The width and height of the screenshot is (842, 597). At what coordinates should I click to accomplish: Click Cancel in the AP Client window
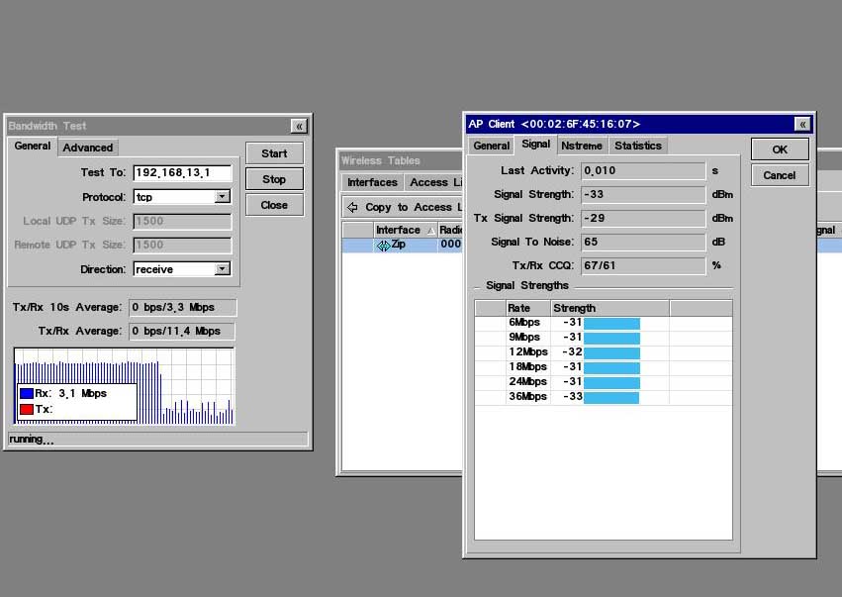tap(780, 175)
